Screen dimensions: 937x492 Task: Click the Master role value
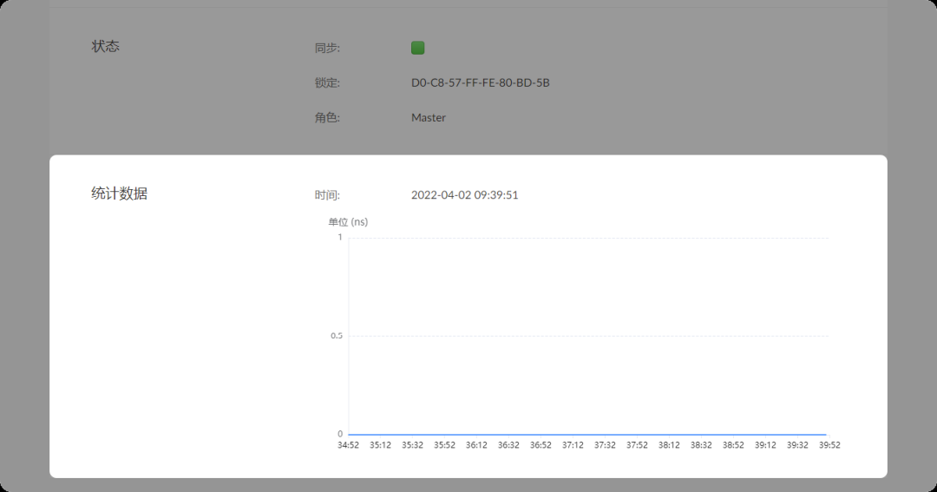point(428,118)
